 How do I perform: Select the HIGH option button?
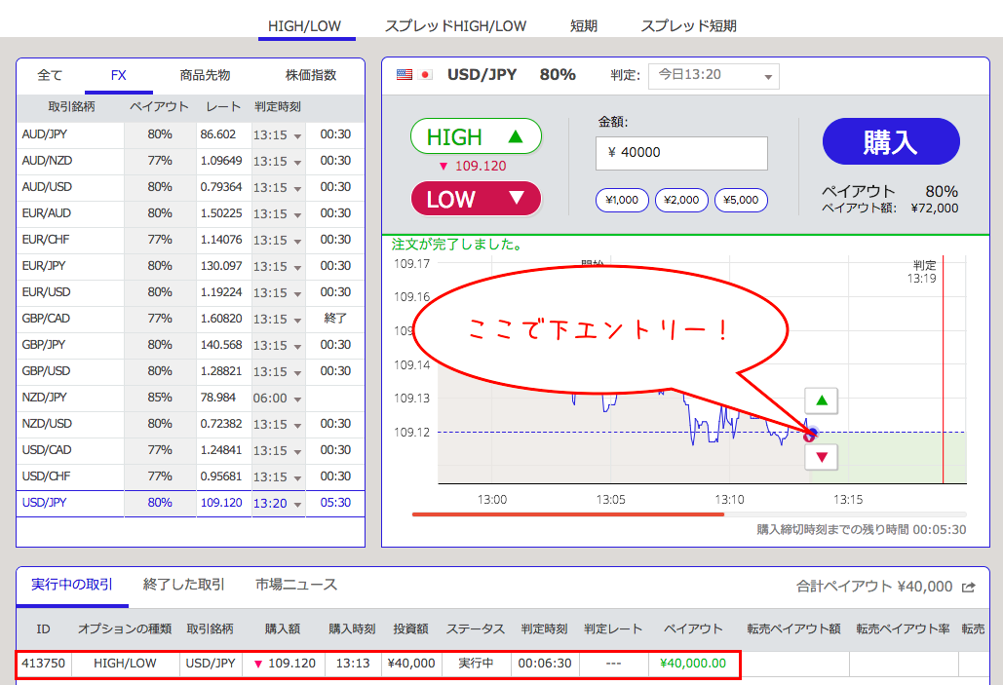(476, 136)
